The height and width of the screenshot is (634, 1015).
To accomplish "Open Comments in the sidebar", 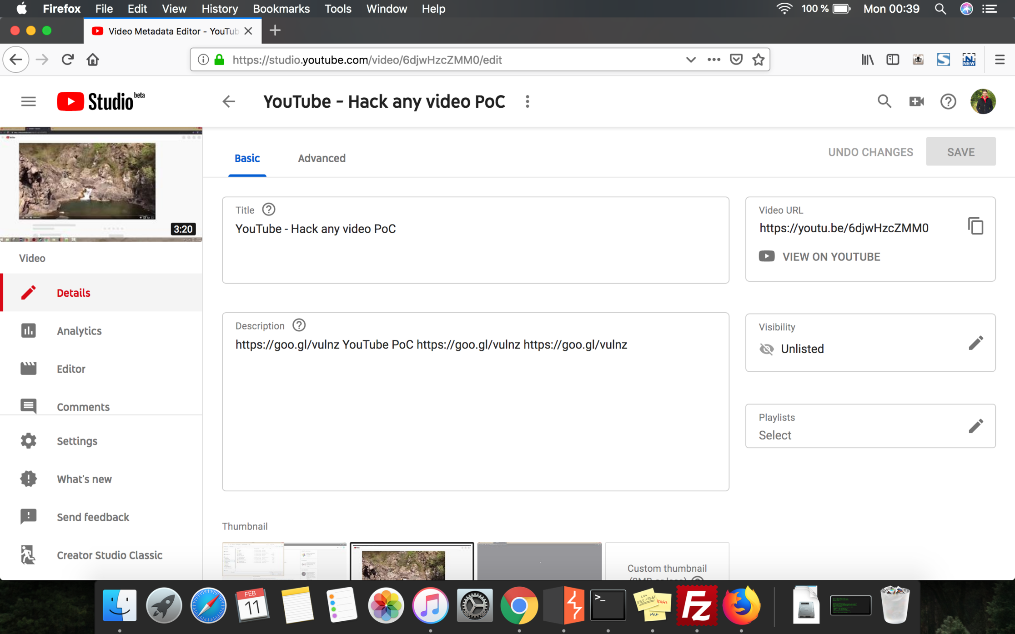I will click(x=101, y=406).
